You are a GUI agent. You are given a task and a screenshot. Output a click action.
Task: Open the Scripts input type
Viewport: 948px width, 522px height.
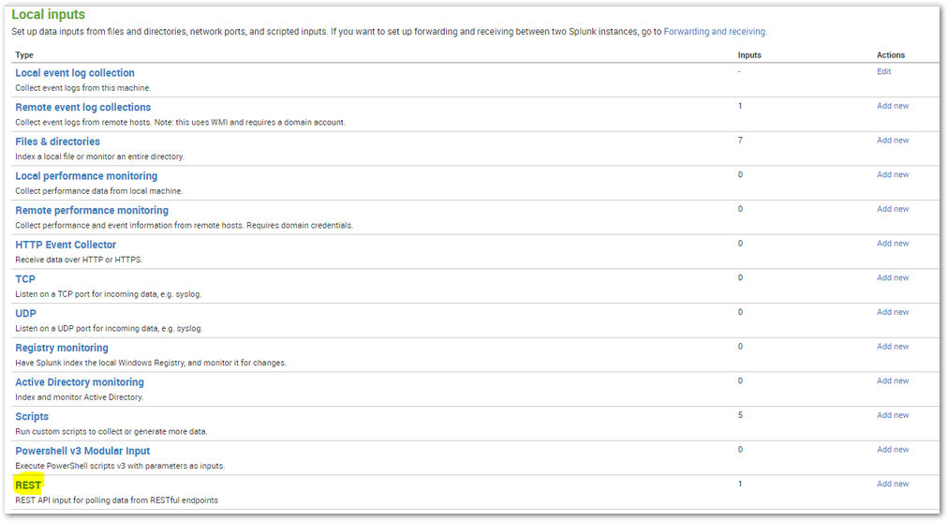click(x=32, y=417)
